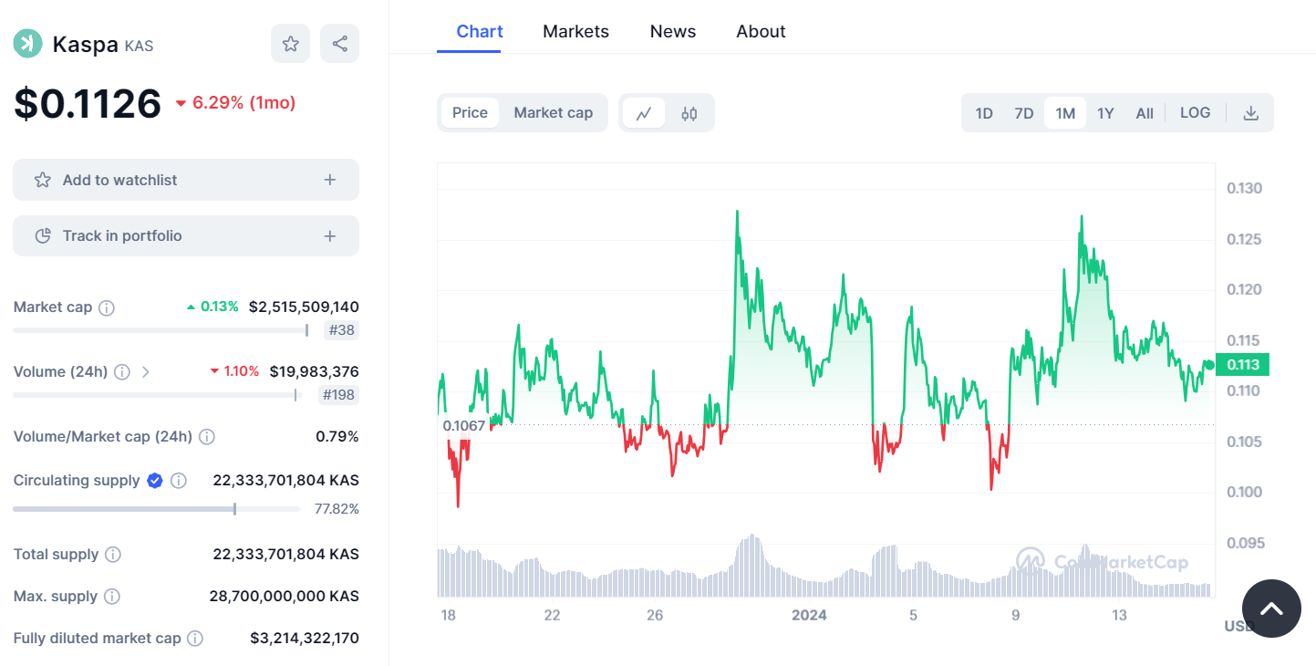Switch to candlestick chart icon
The width and height of the screenshot is (1316, 666).
click(689, 113)
